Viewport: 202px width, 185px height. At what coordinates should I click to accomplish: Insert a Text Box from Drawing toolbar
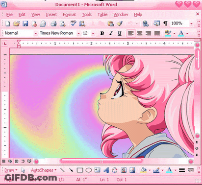[98, 170]
